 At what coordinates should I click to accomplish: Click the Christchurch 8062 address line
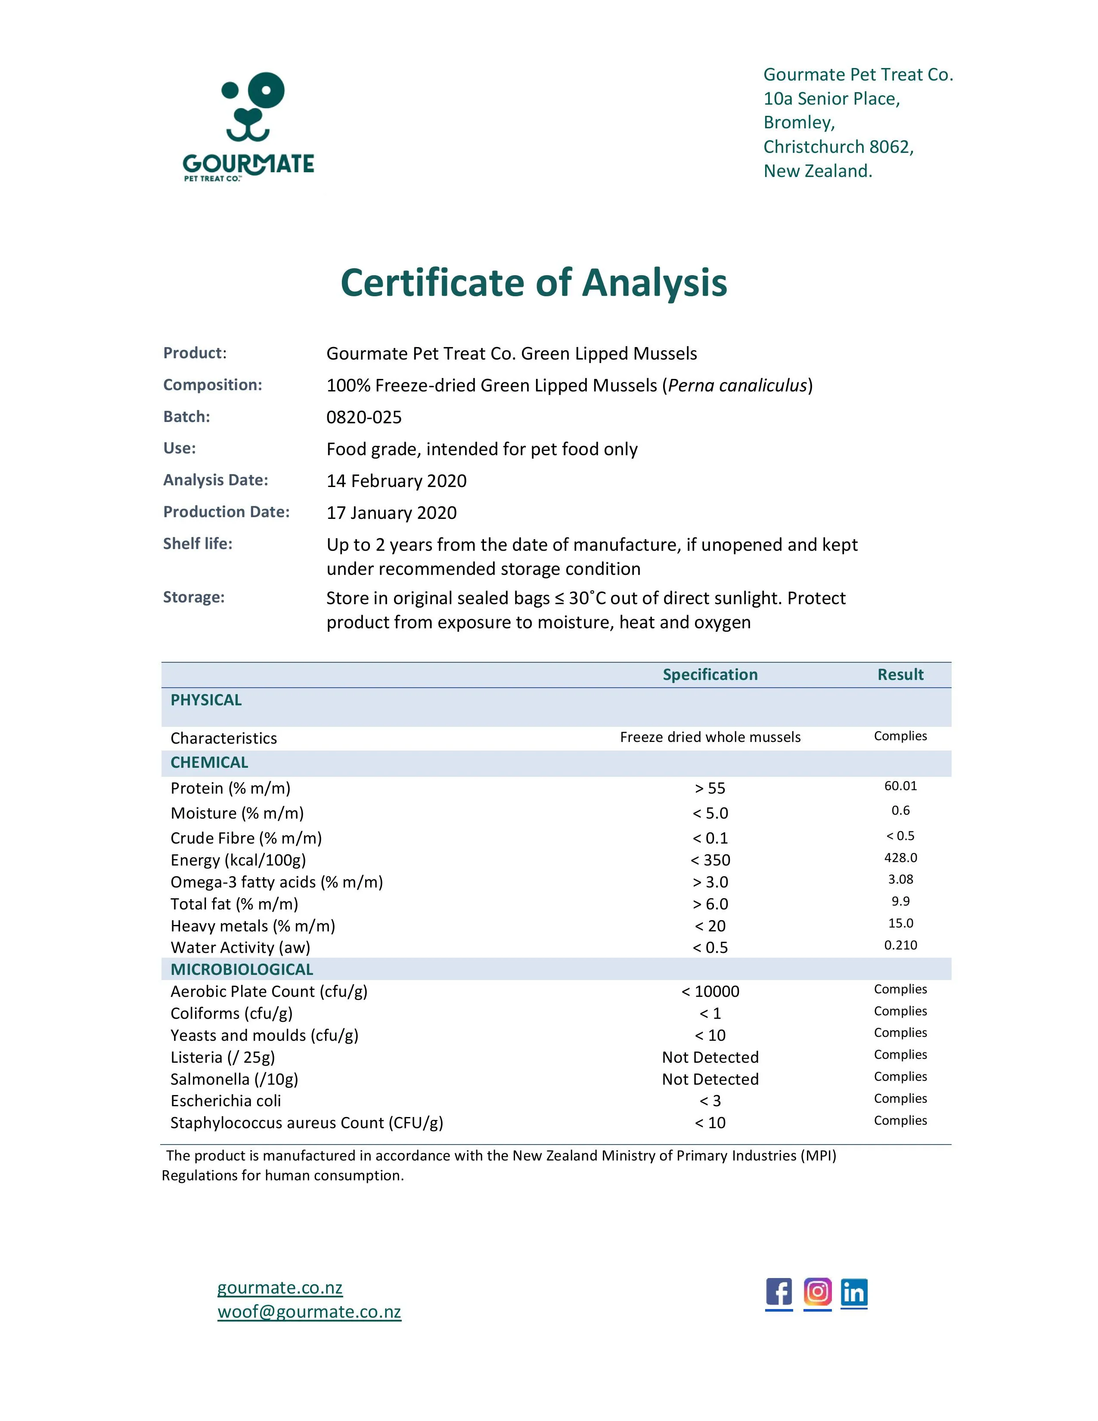click(838, 147)
